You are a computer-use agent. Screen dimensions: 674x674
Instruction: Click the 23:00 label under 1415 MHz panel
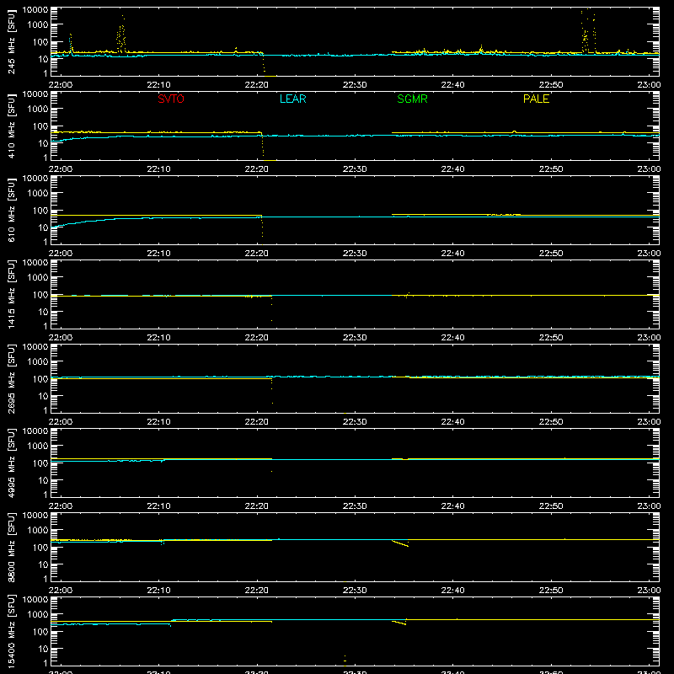[x=649, y=338]
